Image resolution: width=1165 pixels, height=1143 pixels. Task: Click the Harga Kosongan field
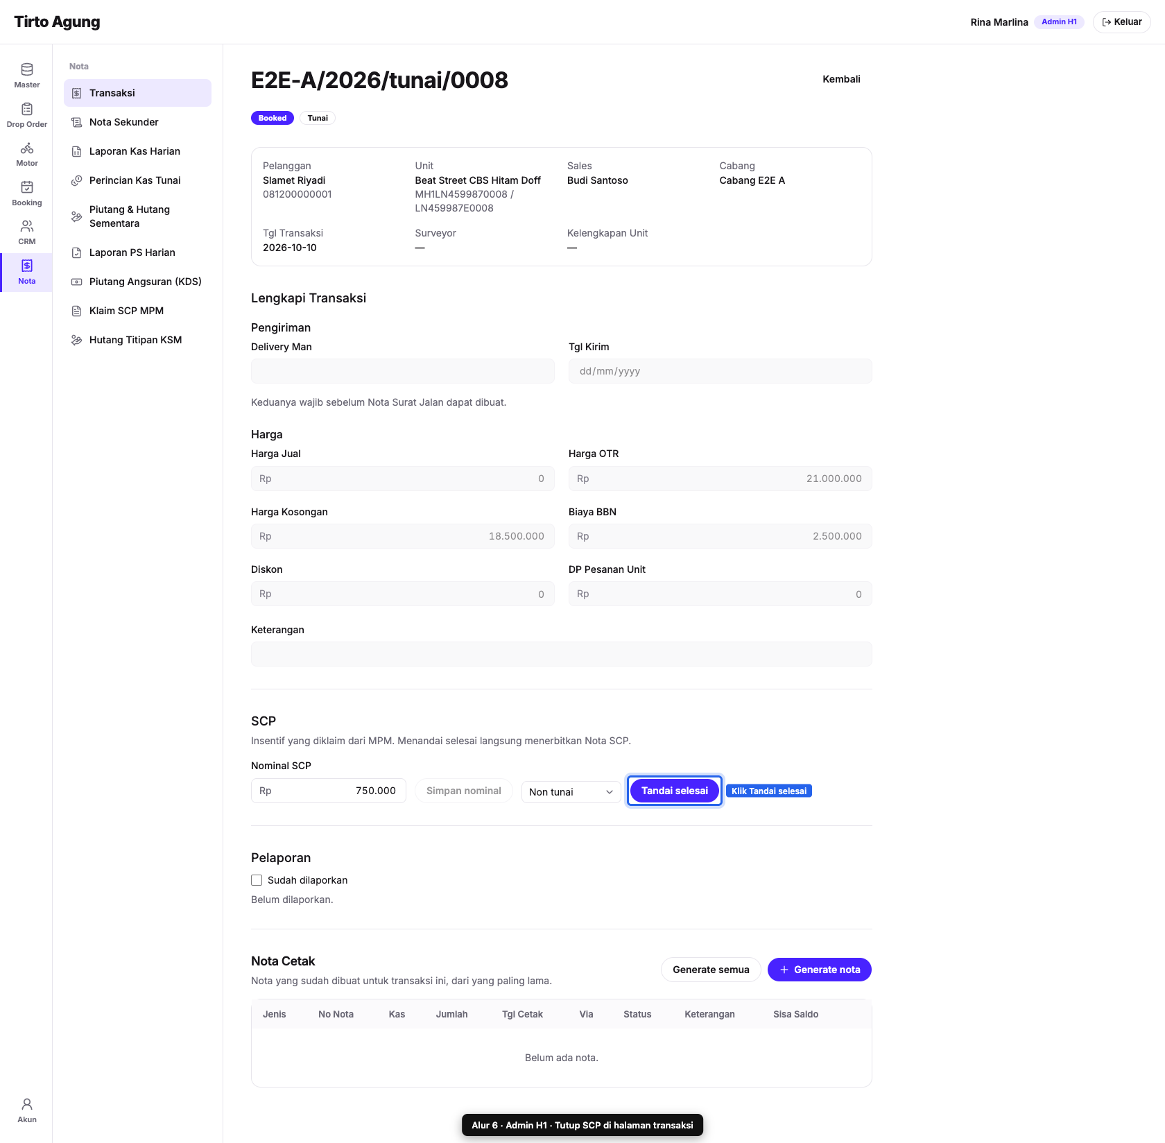(403, 536)
